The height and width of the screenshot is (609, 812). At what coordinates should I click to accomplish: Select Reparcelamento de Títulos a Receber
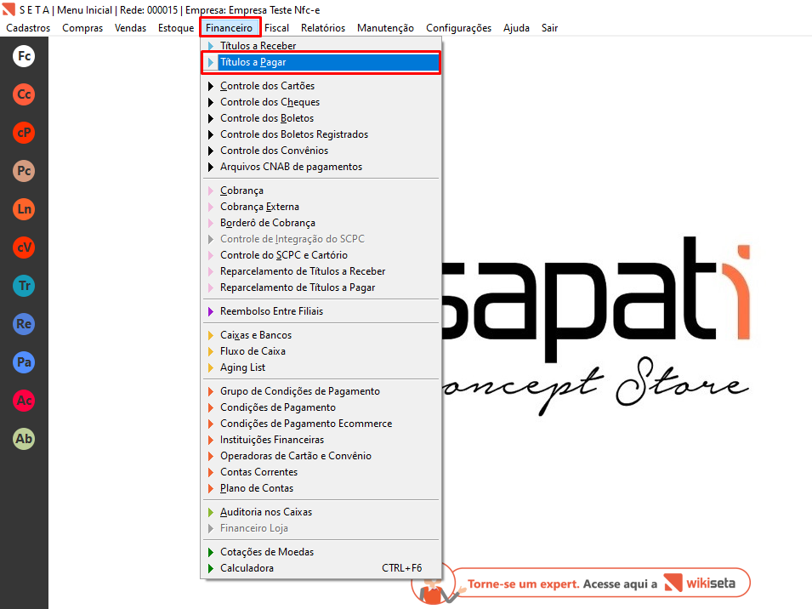pos(321,271)
